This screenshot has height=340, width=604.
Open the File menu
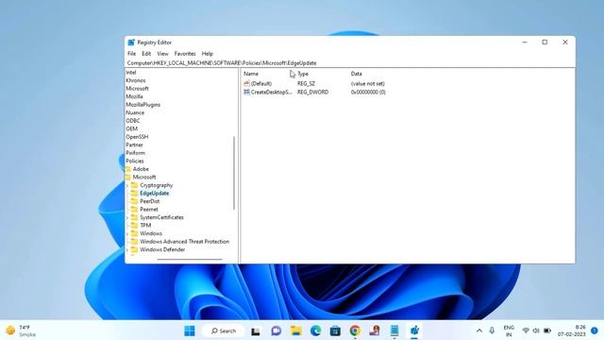point(131,54)
